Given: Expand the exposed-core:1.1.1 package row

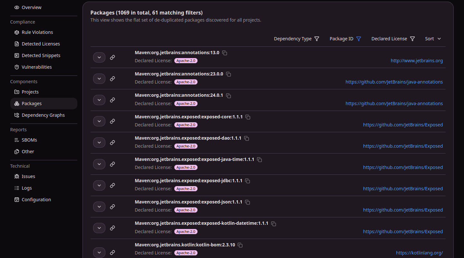Looking at the screenshot, I should click(x=99, y=121).
